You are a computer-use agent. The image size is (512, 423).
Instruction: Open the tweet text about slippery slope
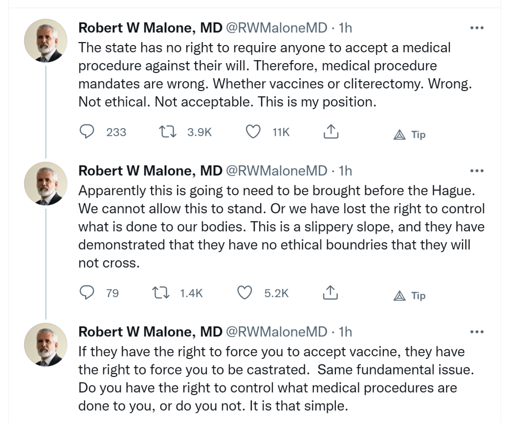pyautogui.click(x=281, y=227)
